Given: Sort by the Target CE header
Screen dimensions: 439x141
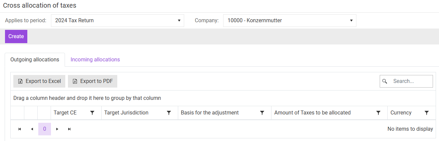Looking at the screenshot, I should 65,113.
